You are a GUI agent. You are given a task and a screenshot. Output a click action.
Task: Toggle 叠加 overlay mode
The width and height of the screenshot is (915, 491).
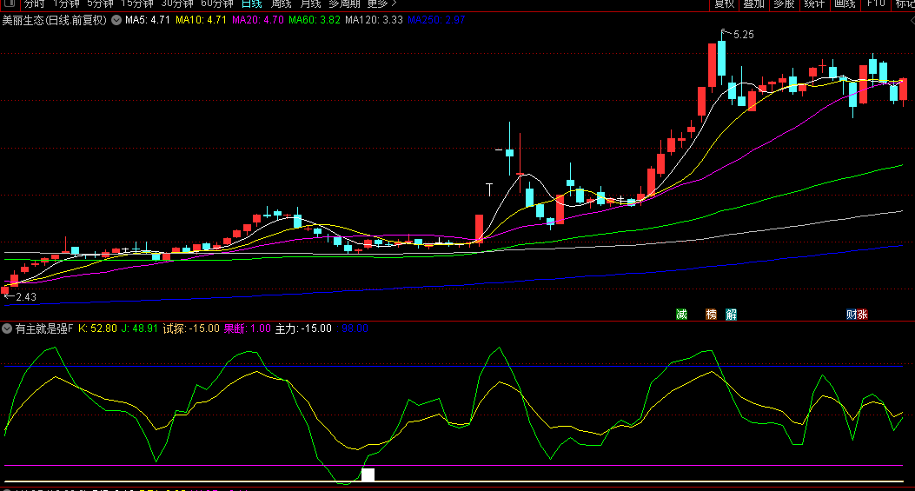(754, 4)
